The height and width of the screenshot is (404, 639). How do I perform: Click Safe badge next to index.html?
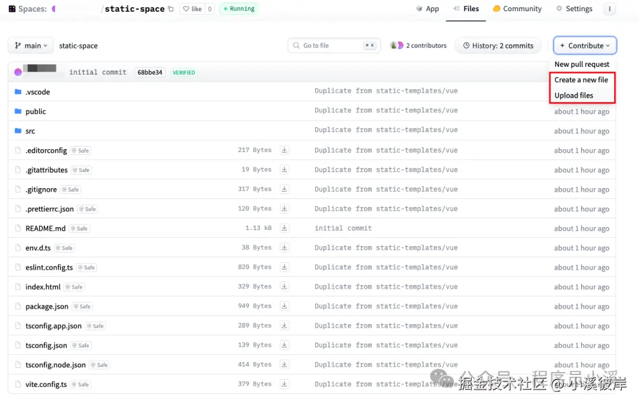(x=74, y=287)
